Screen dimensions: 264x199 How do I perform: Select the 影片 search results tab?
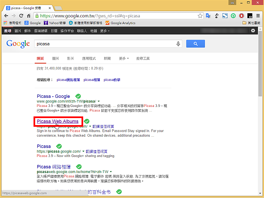[x=70, y=59]
